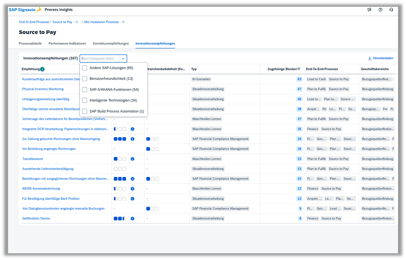Click the KI-Szenarien type tag
406x260 pixels.
pos(201,79)
